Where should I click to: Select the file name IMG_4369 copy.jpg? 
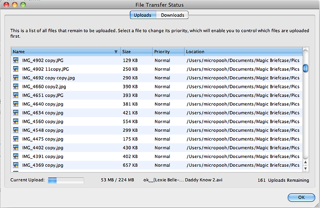(43, 165)
